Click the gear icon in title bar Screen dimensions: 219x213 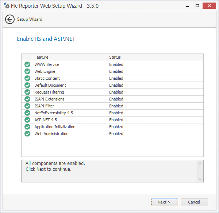point(7,6)
